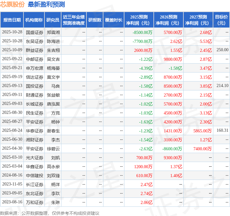Click the -4.39亿 profit value

[x=146, y=68]
